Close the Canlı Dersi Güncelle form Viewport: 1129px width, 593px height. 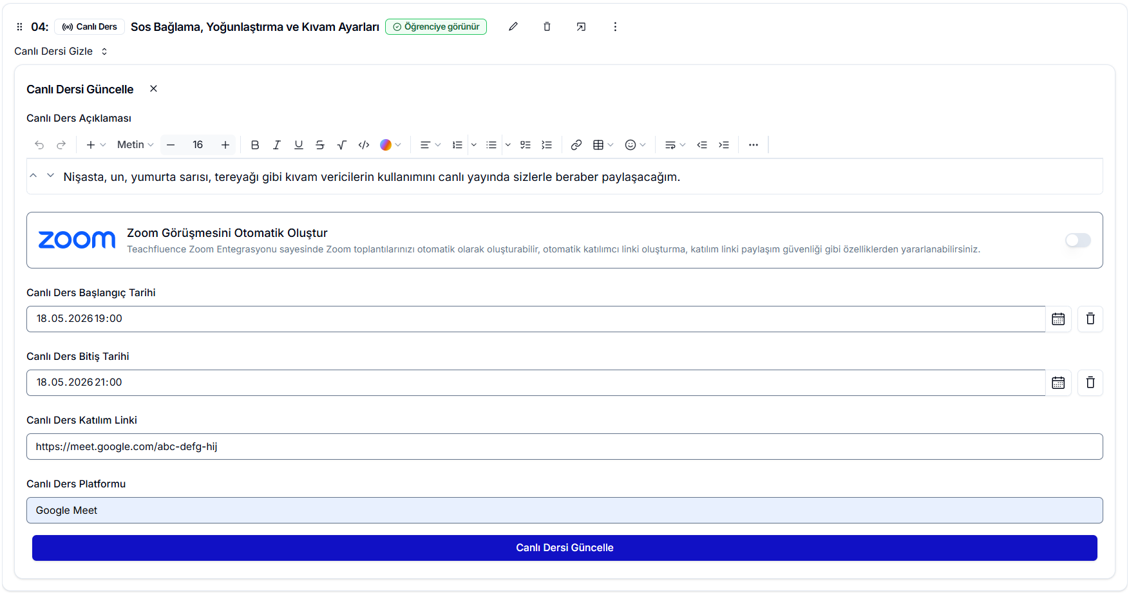pyautogui.click(x=153, y=89)
